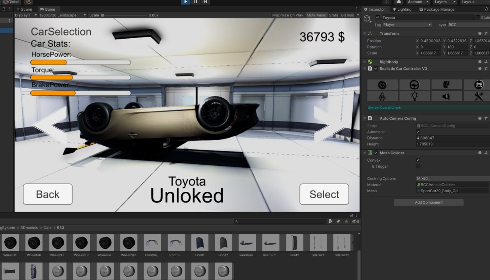
Task: Open the Account dropdown
Action: point(418,2)
